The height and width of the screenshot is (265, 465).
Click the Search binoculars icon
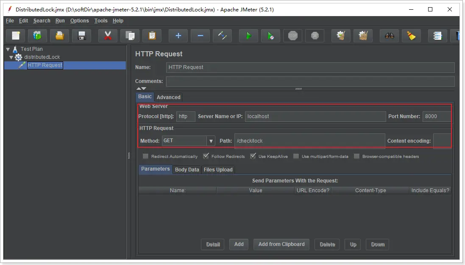point(390,36)
